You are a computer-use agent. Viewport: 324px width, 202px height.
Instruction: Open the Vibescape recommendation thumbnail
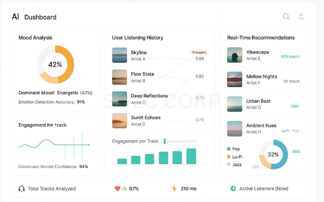[x=235, y=55]
